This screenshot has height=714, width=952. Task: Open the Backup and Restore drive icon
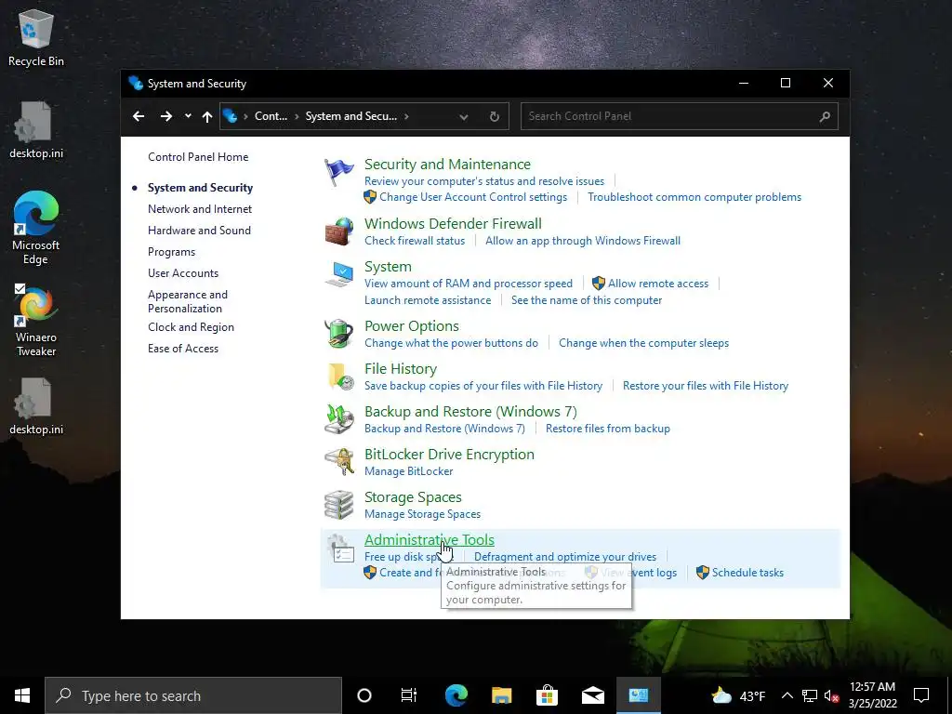pos(338,419)
